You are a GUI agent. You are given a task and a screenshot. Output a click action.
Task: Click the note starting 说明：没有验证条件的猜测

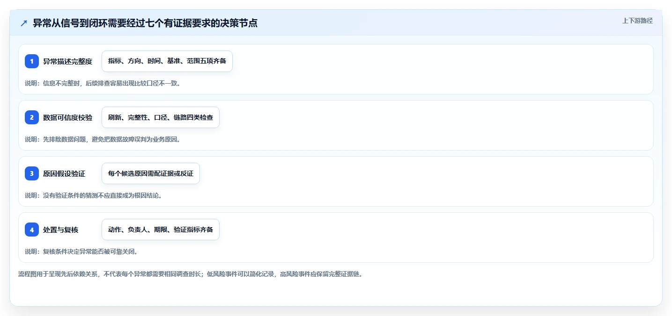[x=93, y=195]
